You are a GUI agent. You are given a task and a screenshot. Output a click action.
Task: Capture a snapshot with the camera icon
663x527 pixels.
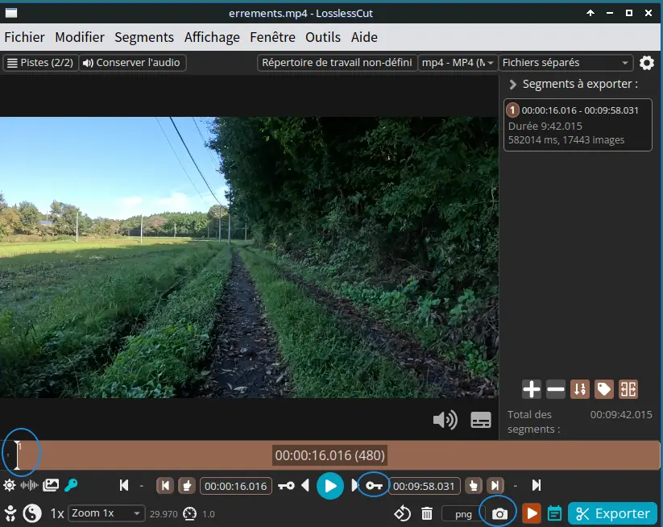(499, 513)
